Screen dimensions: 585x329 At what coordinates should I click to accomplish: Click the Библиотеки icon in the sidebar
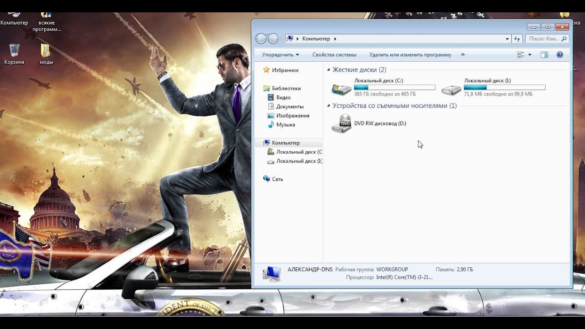point(266,88)
